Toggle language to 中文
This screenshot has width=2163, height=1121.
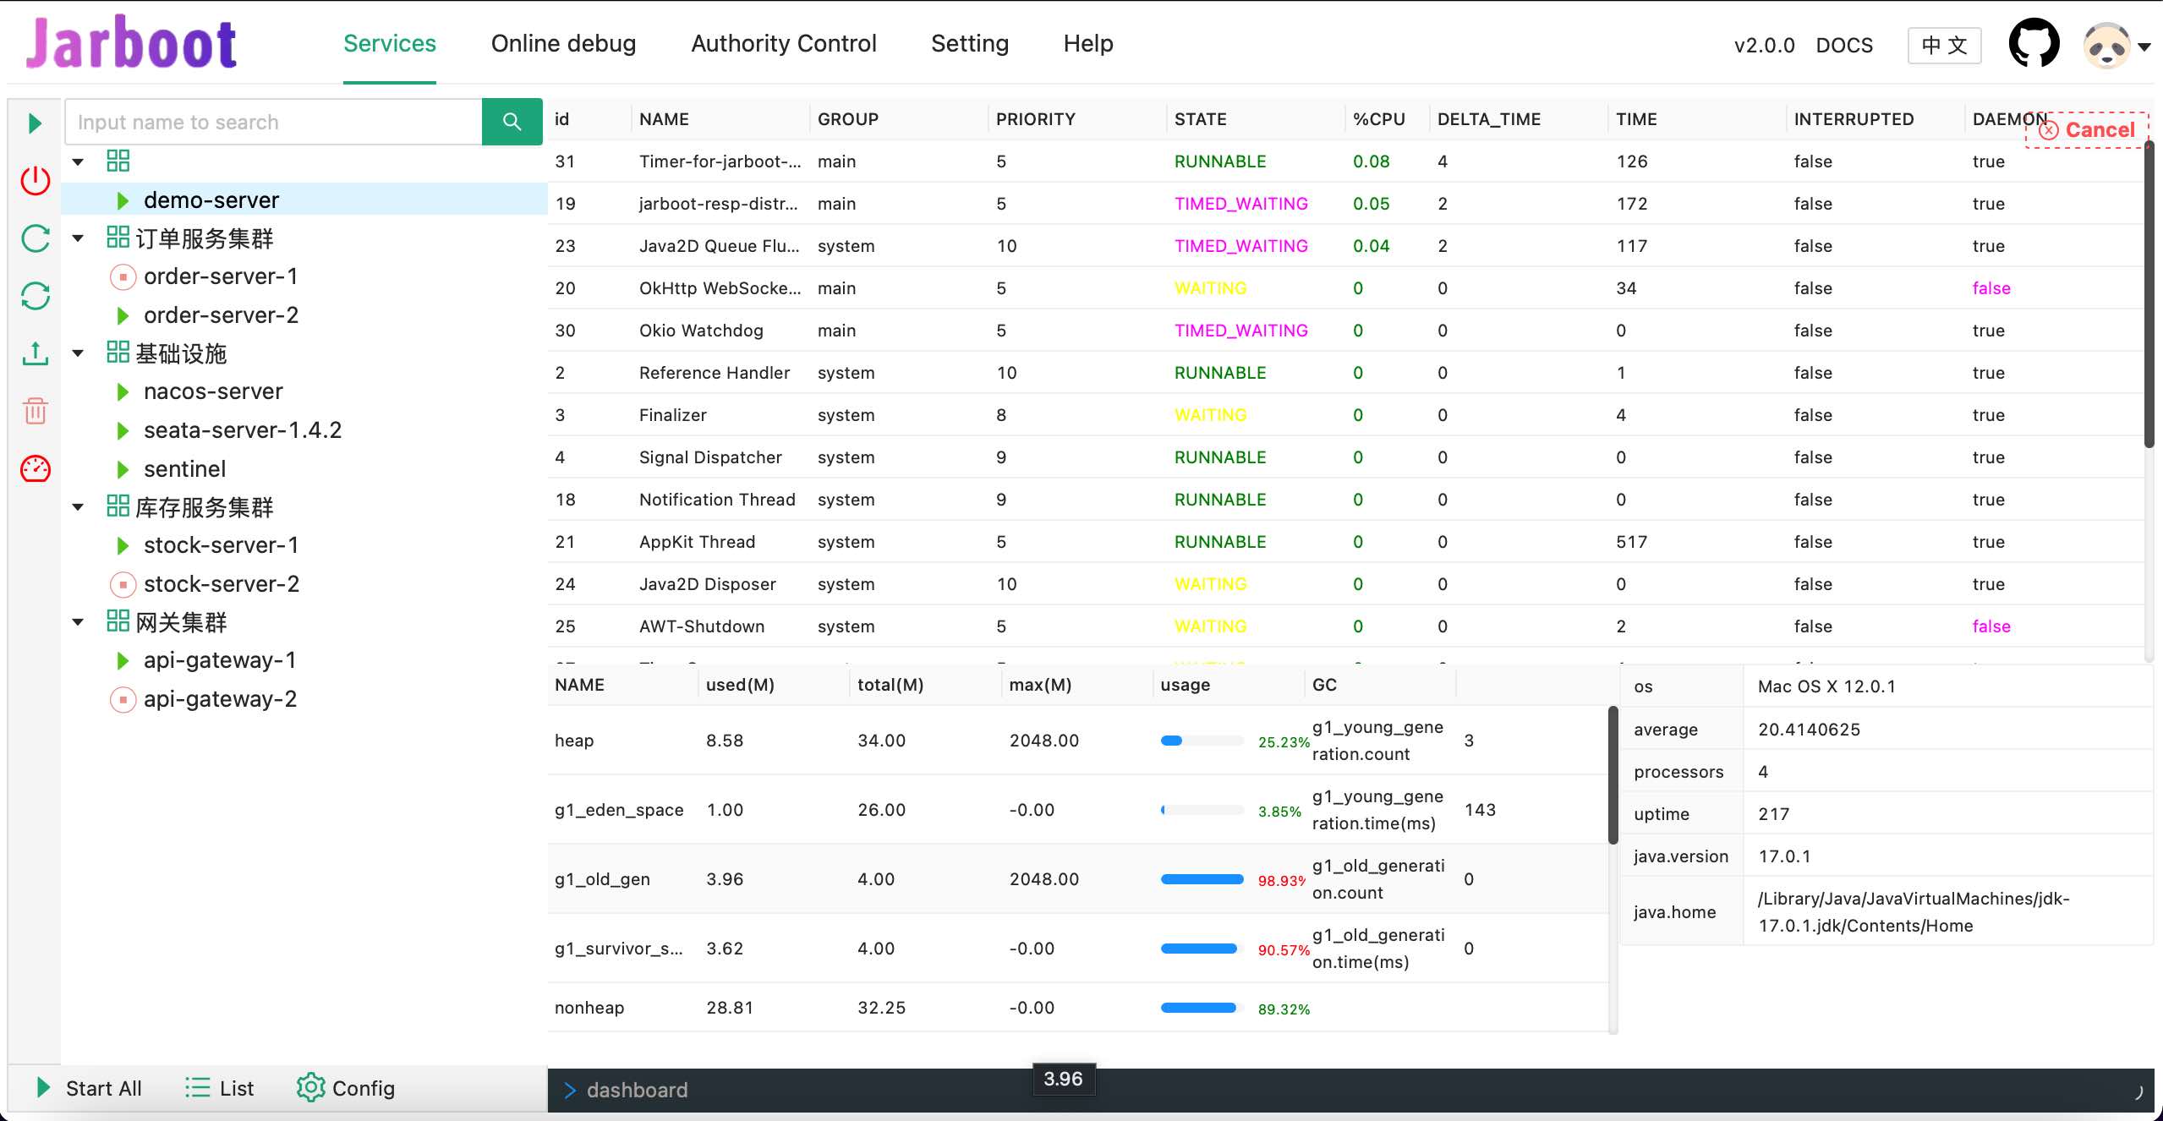tap(1943, 46)
